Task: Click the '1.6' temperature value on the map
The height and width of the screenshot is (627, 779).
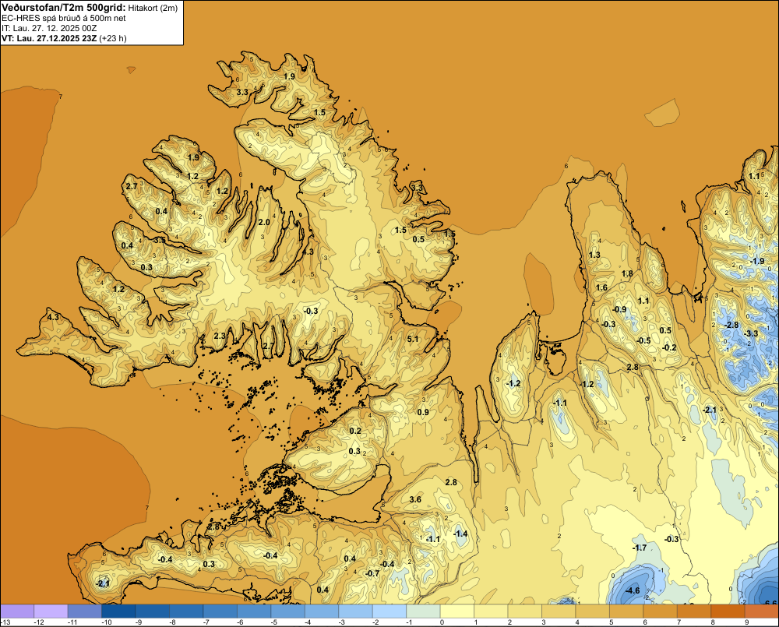Action: (601, 287)
